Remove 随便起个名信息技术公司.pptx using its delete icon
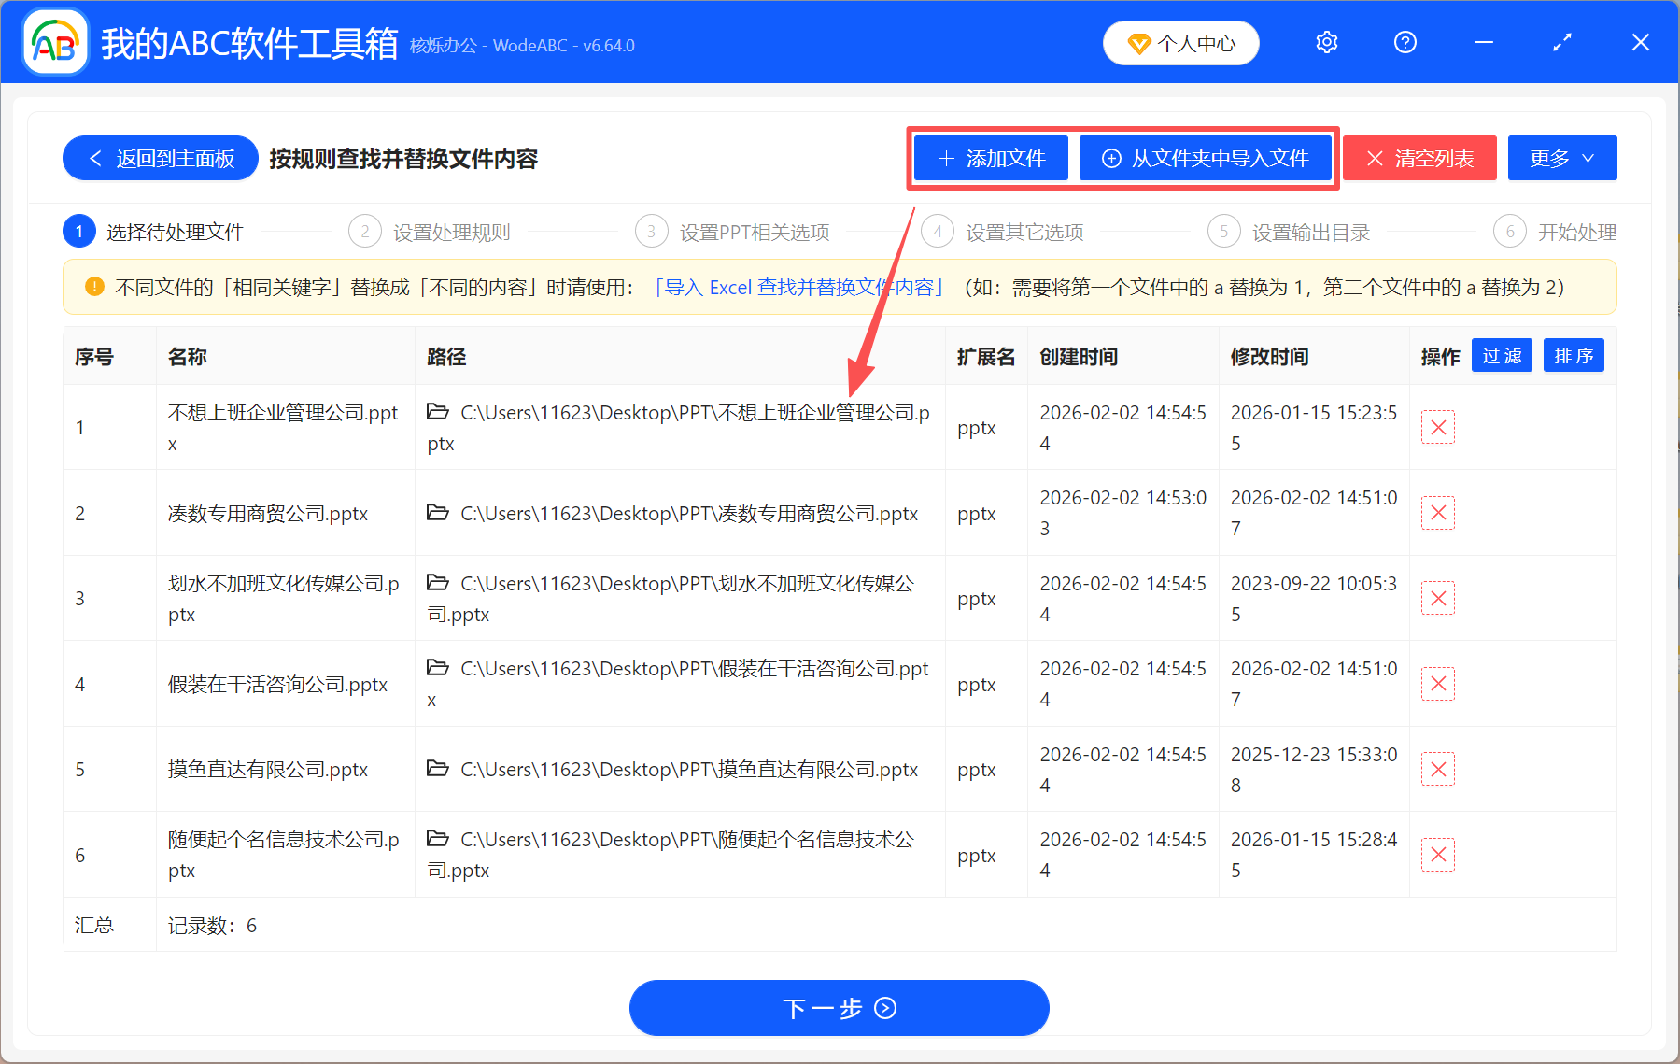 [1437, 854]
